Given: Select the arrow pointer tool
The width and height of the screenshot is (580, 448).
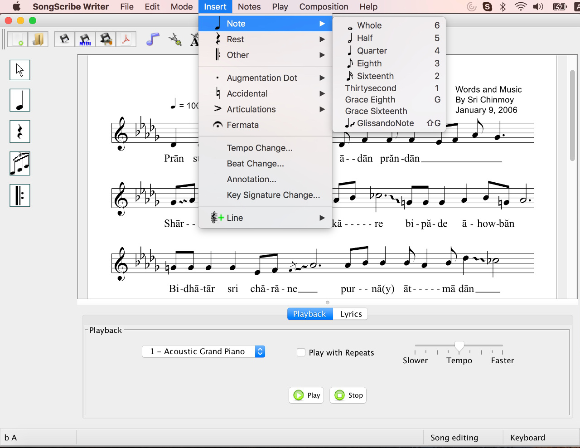Looking at the screenshot, I should click(20, 70).
